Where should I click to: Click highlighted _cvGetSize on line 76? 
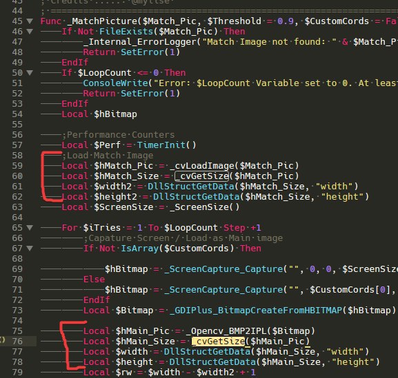coord(218,342)
